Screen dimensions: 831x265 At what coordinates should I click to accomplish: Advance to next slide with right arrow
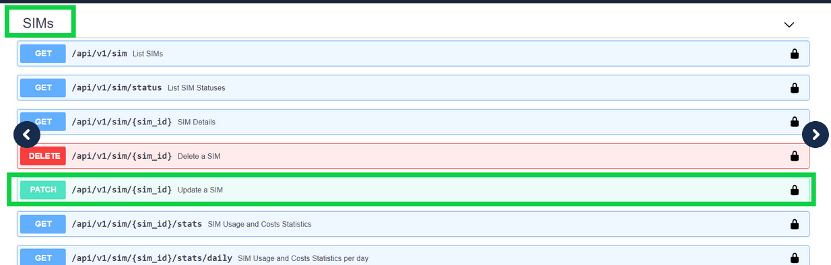pyautogui.click(x=816, y=135)
